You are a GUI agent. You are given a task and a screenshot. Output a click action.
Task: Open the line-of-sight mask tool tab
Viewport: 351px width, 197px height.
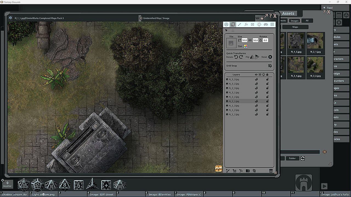(266, 25)
